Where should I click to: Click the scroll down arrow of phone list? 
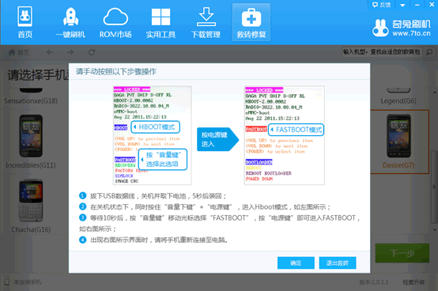(434, 230)
